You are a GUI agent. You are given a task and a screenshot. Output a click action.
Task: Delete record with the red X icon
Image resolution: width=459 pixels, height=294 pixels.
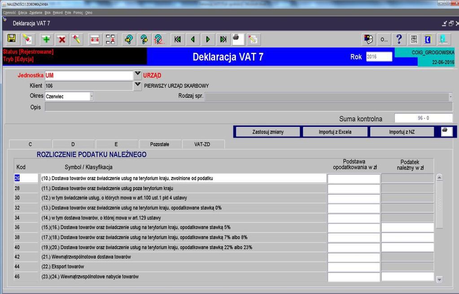(x=62, y=39)
